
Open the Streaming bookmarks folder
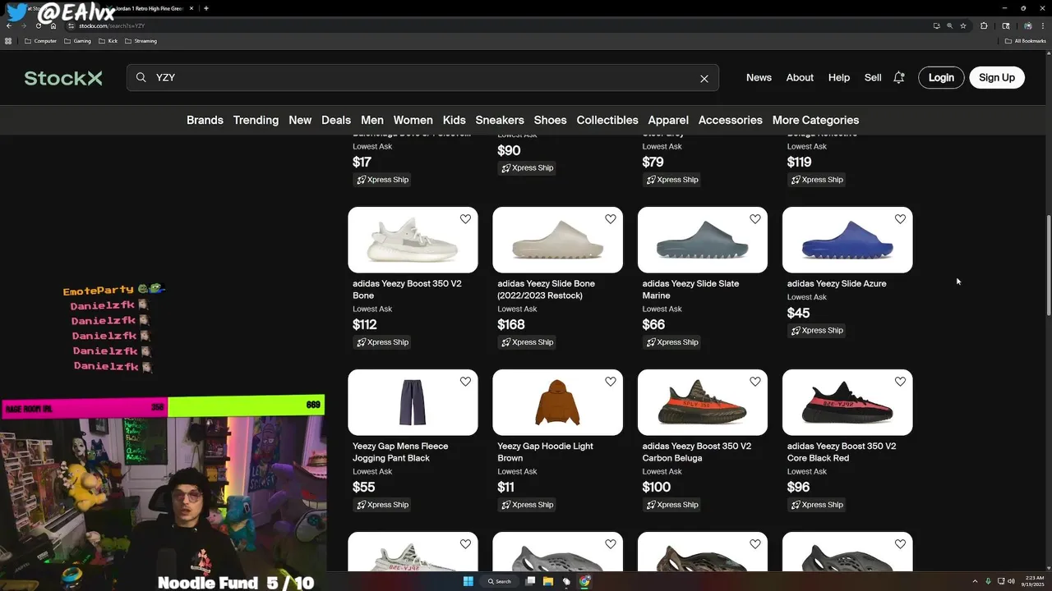141,41
